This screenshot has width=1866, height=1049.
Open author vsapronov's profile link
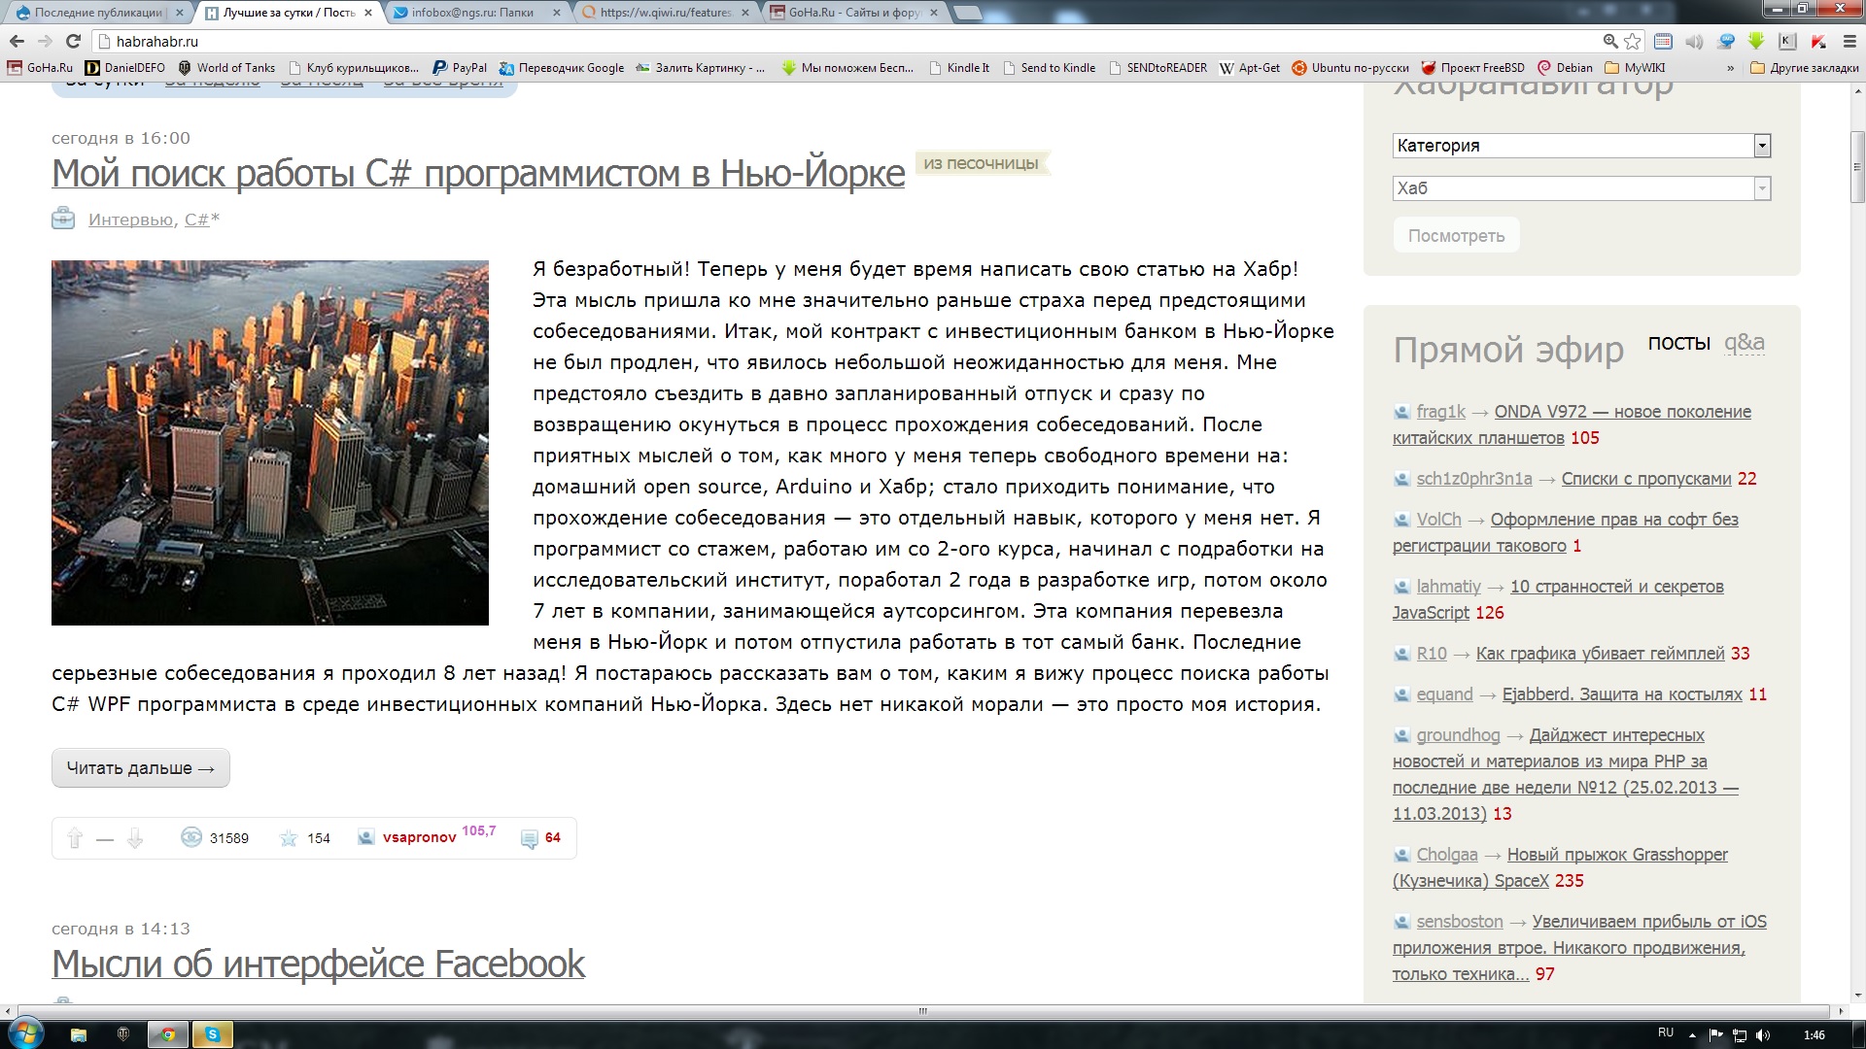[419, 837]
